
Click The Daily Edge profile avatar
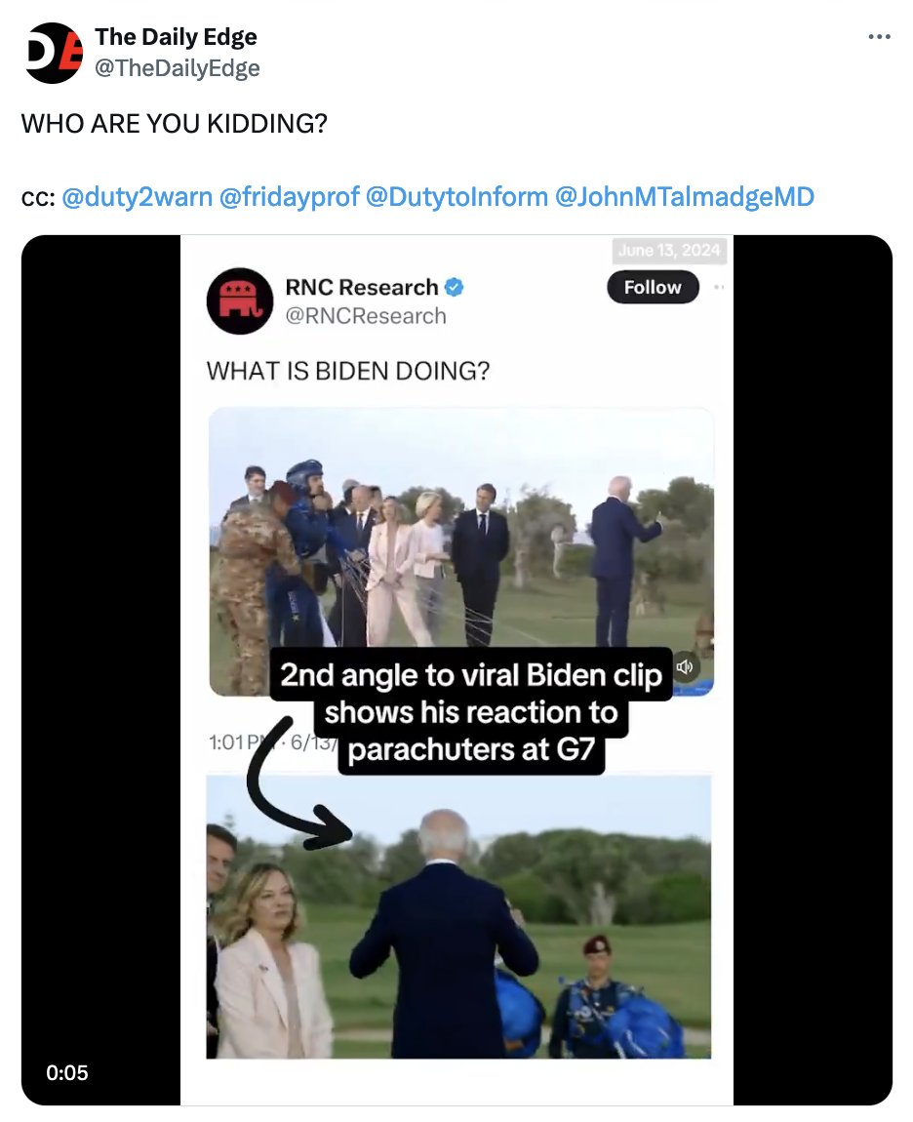pyautogui.click(x=54, y=53)
